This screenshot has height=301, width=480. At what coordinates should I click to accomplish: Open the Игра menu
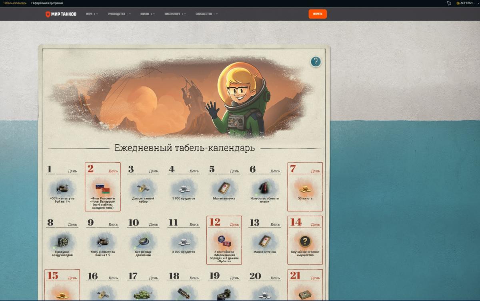tap(89, 14)
